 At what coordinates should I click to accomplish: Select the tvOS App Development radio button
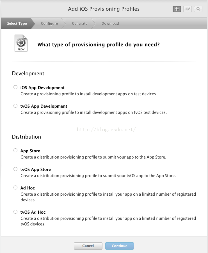(x=15, y=106)
